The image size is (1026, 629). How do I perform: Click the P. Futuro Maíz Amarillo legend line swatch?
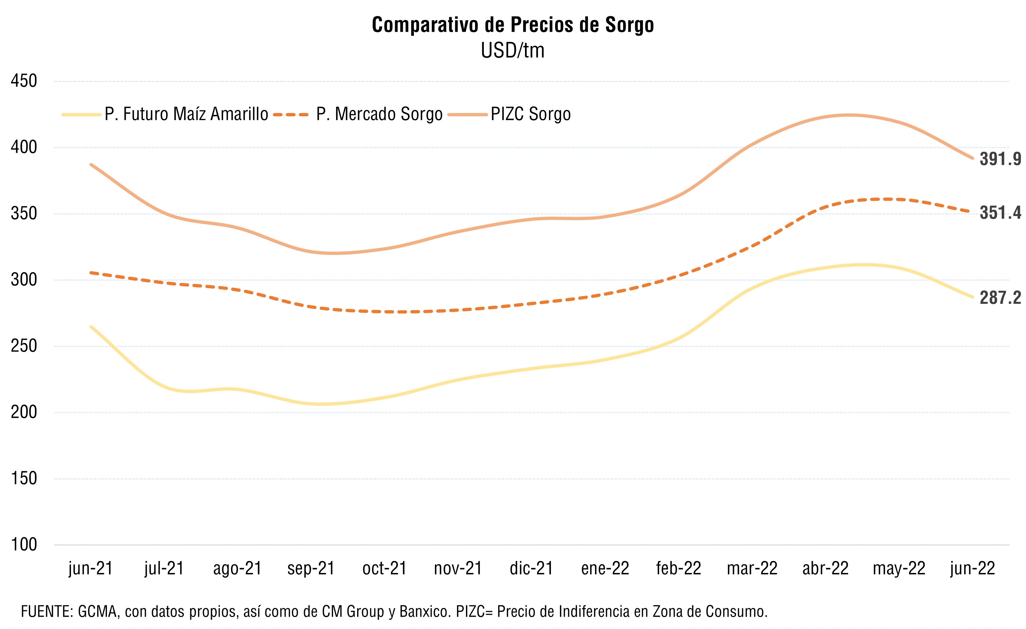pyautogui.click(x=81, y=114)
